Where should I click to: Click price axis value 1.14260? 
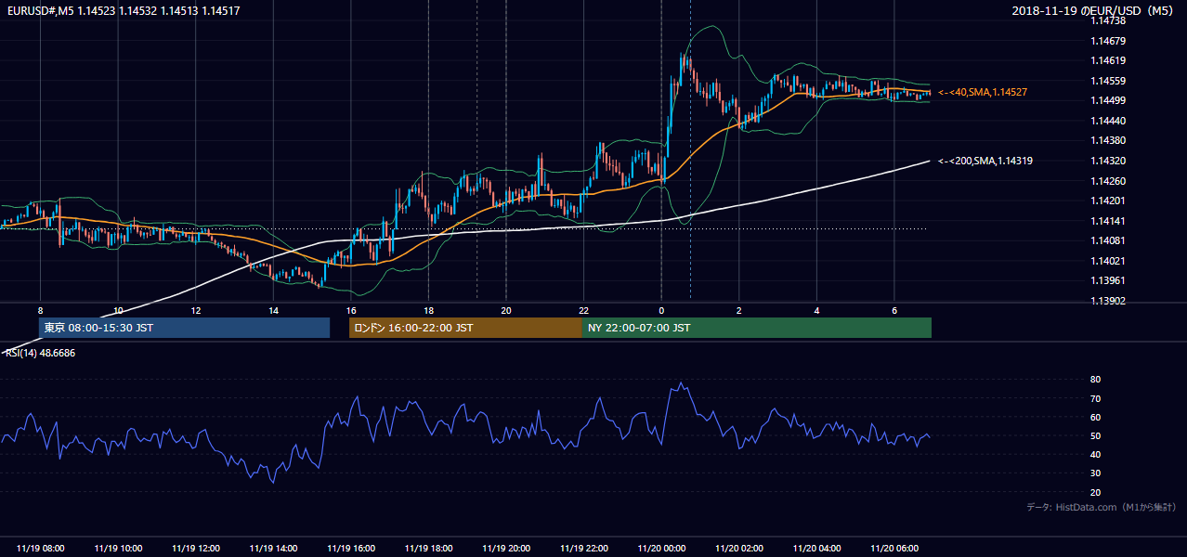[1108, 181]
